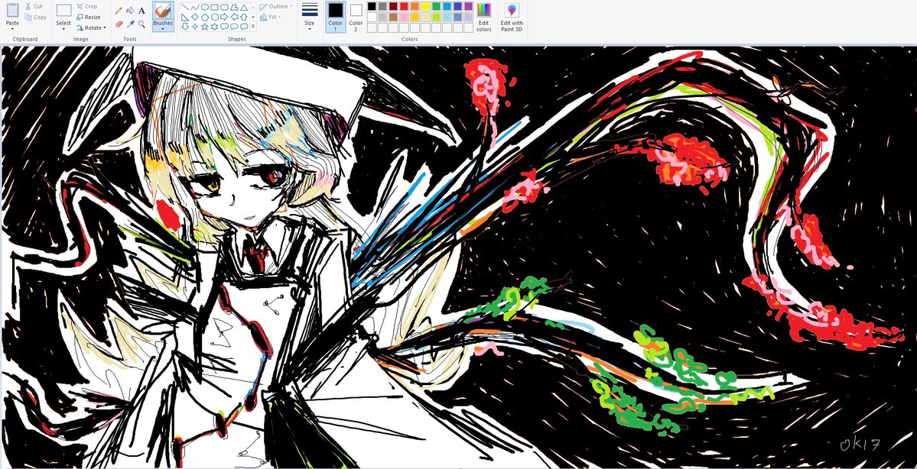917x469 pixels.
Task: Activate the Color 2 background selector
Action: click(356, 17)
